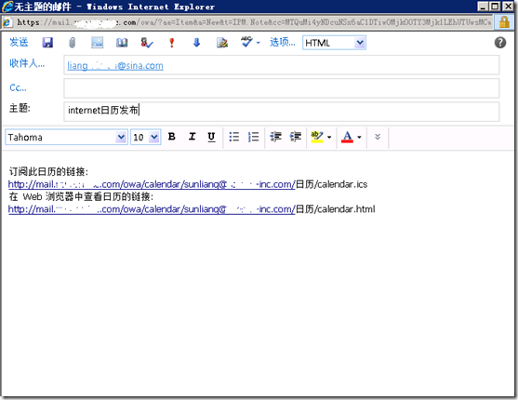
Task: Click the Cc... button
Action: (18, 87)
